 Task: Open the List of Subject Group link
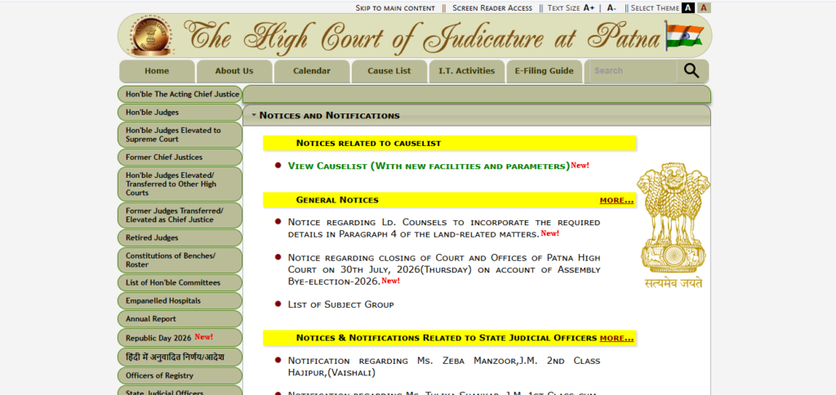click(340, 305)
